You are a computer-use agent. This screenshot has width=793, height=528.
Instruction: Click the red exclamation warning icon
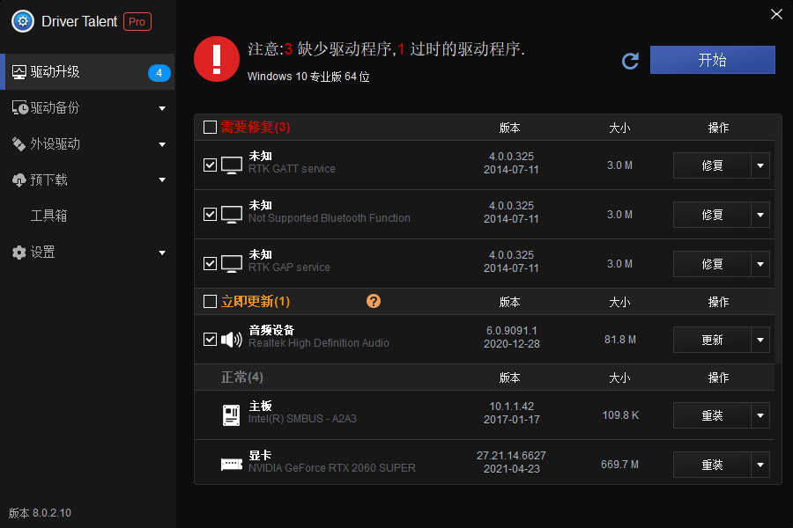(x=216, y=59)
